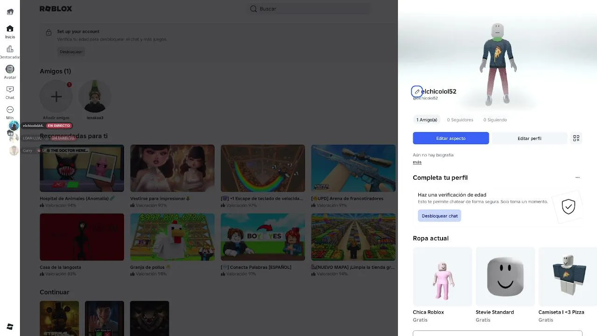Image resolution: width=597 pixels, height=336 pixels.
Task: Open the Avatar section in sidebar
Action: click(10, 69)
